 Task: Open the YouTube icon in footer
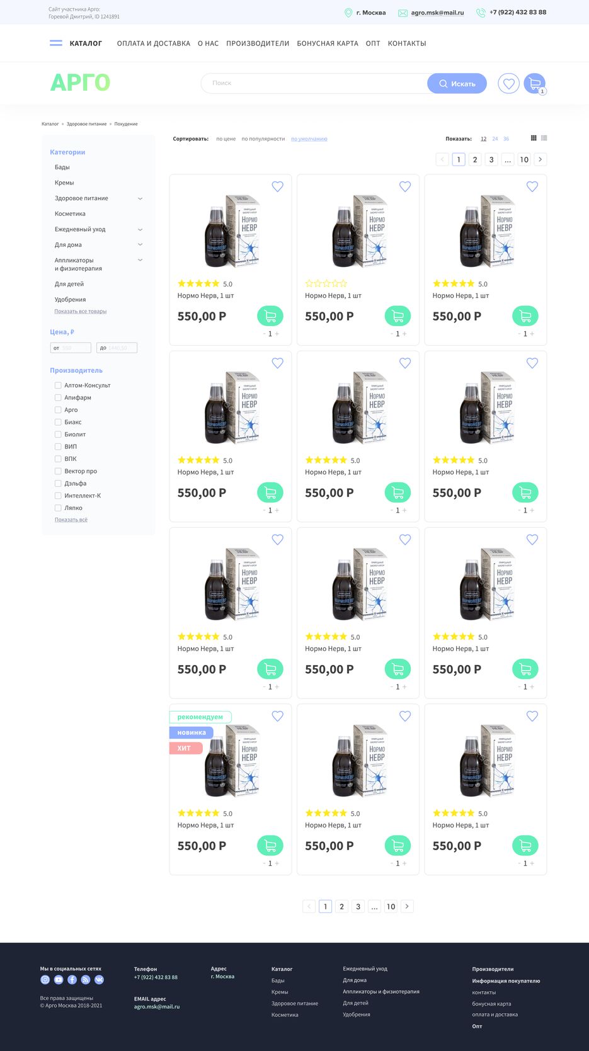59,980
